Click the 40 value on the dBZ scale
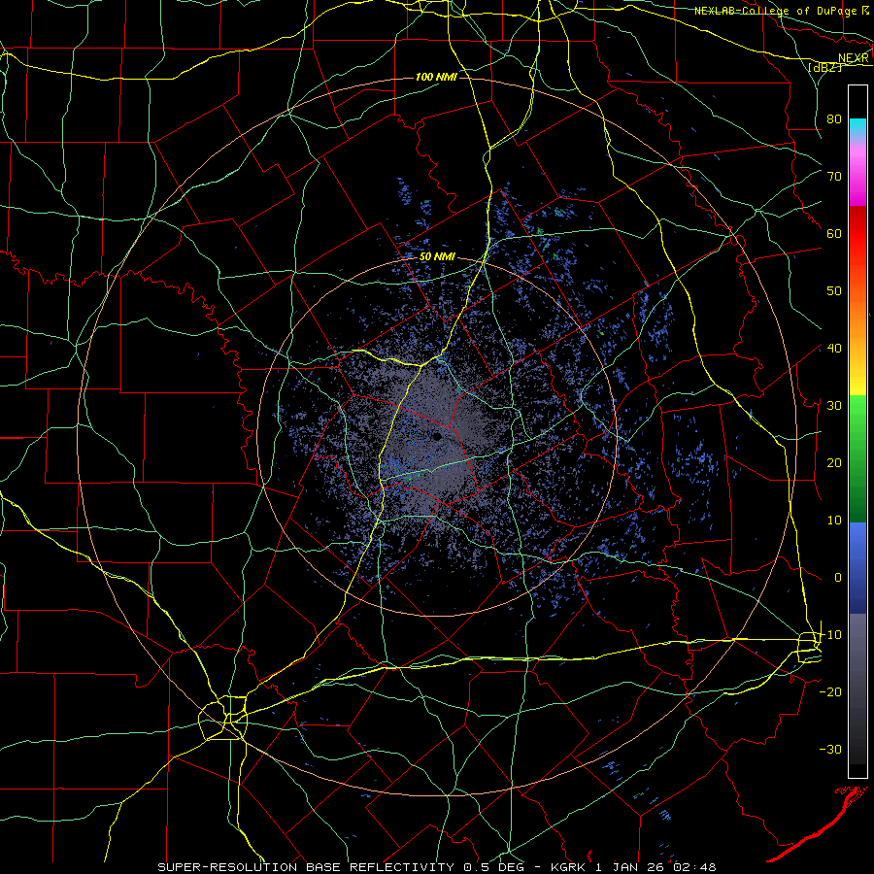Screen dimensions: 874x874 point(834,349)
